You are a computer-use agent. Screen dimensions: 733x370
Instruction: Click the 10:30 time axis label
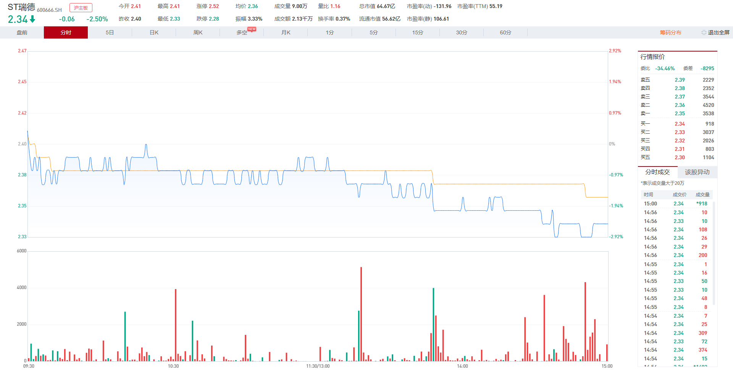(x=173, y=366)
